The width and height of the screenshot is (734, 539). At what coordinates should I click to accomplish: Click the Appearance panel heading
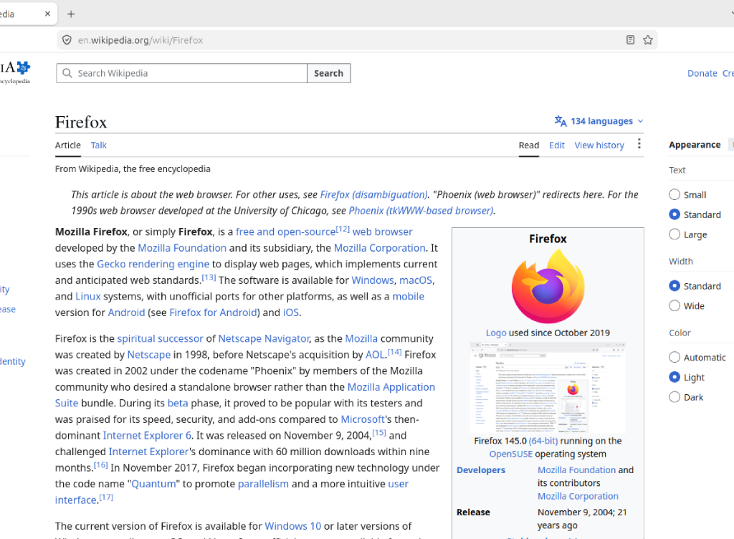(x=694, y=145)
